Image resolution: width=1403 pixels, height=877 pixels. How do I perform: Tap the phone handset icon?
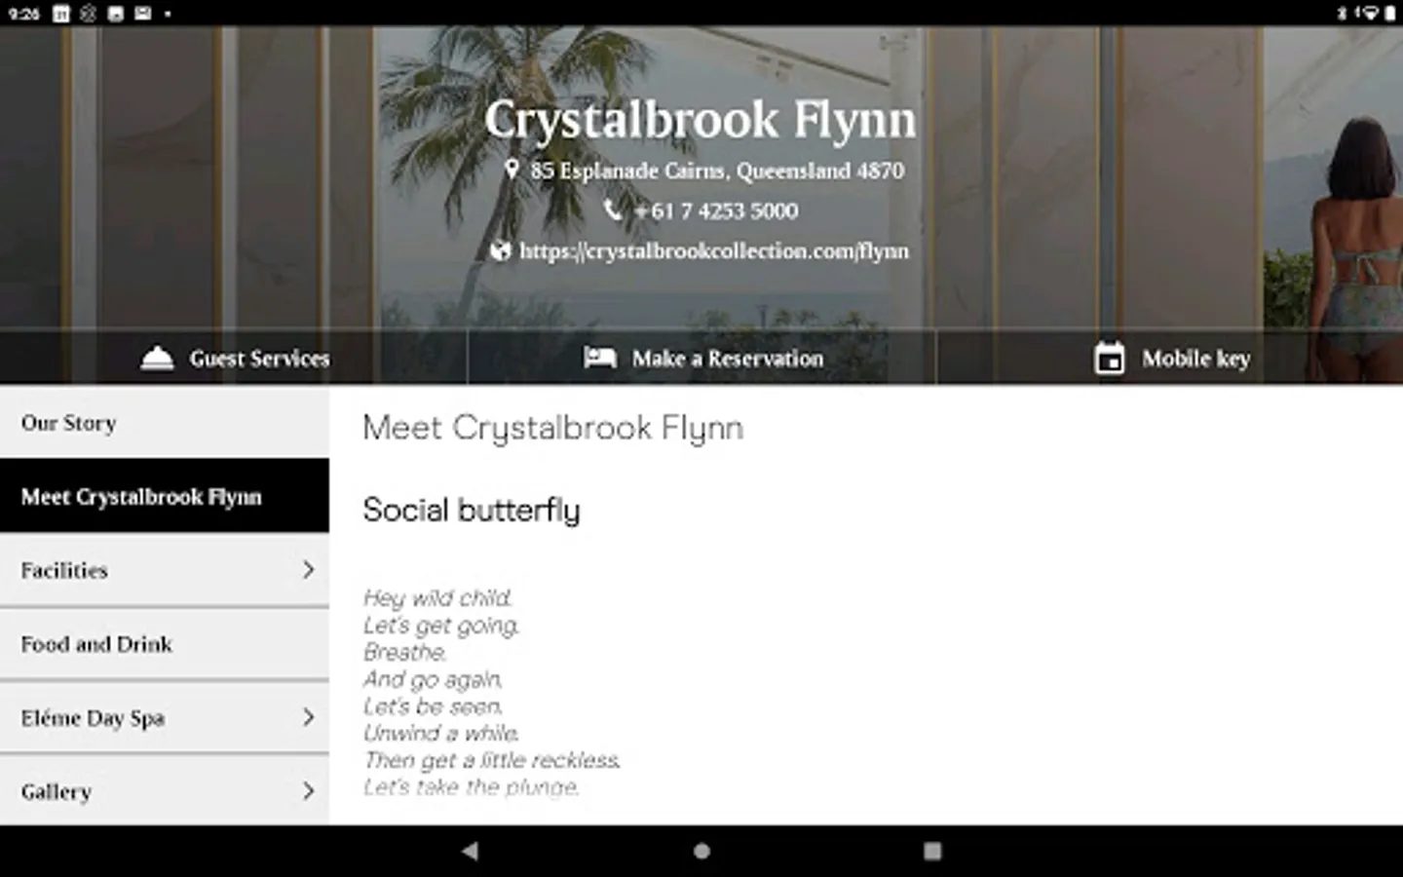tap(612, 210)
